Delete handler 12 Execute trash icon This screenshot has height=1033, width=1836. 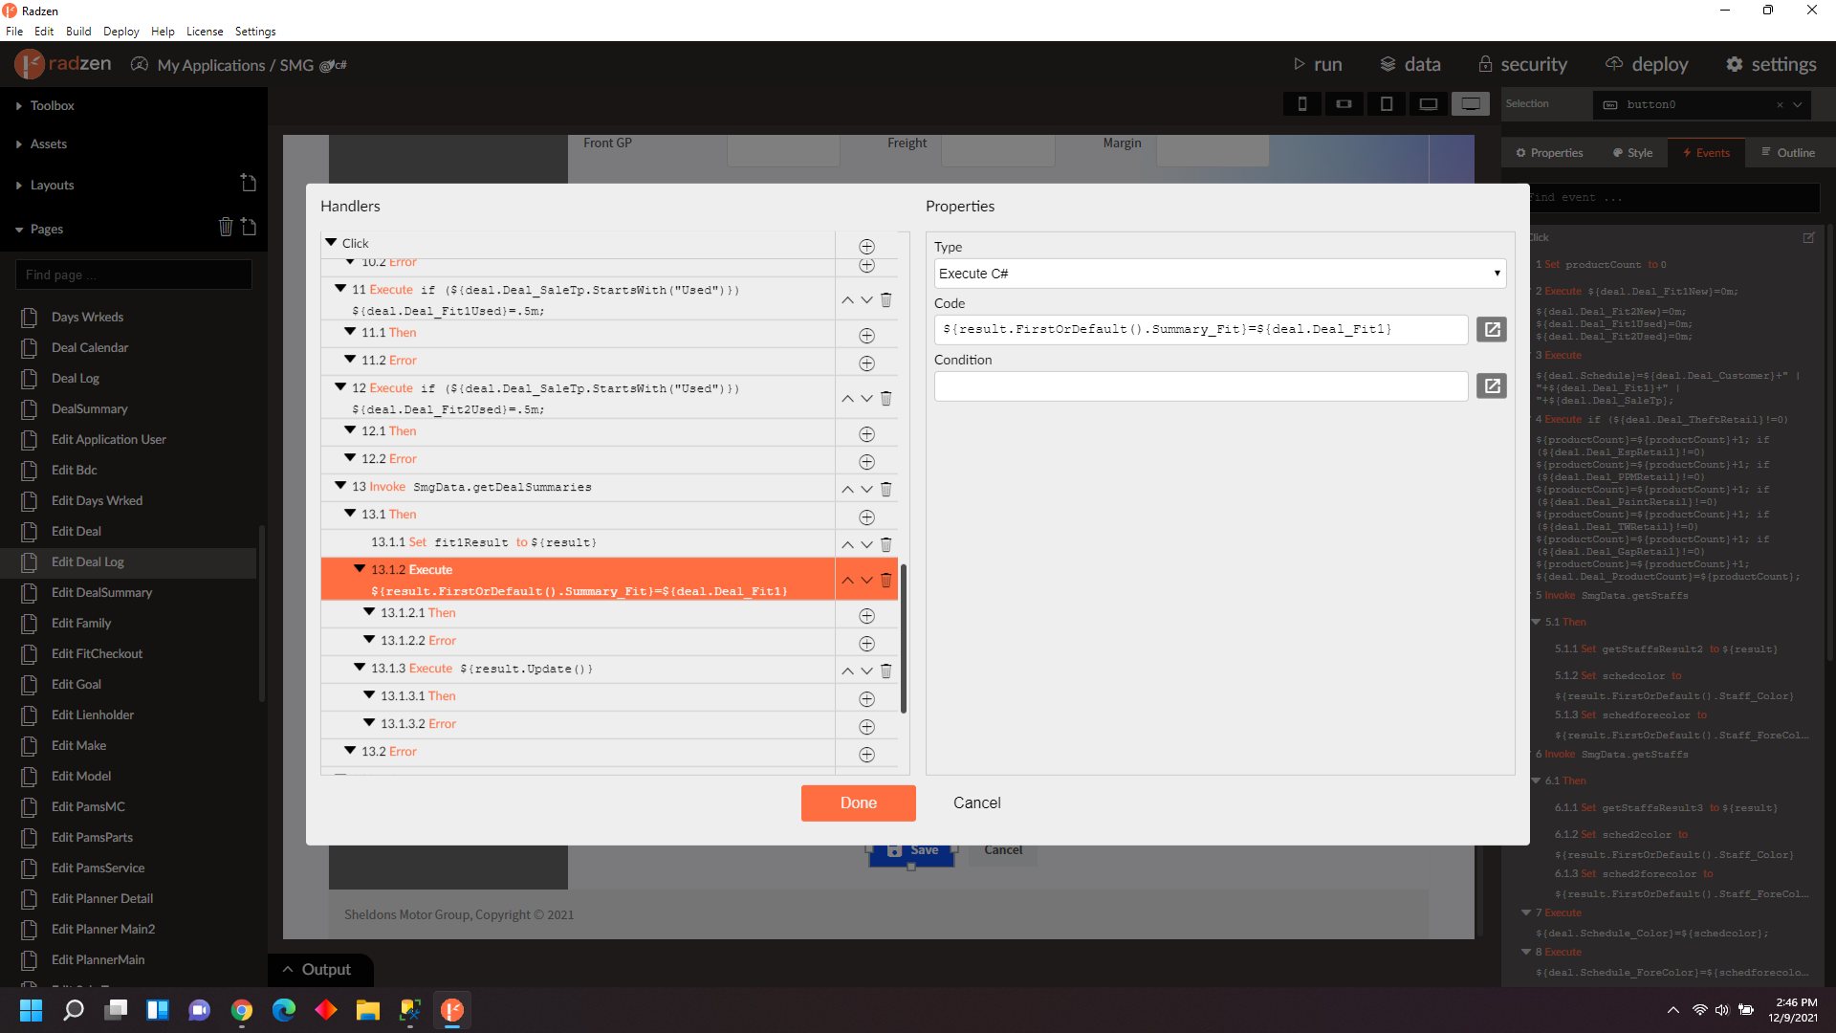pyautogui.click(x=885, y=399)
